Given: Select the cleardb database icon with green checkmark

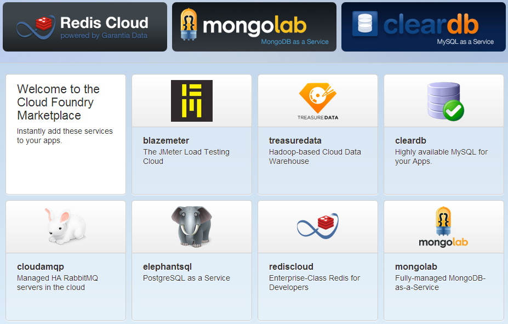Looking at the screenshot, I should pos(445,101).
